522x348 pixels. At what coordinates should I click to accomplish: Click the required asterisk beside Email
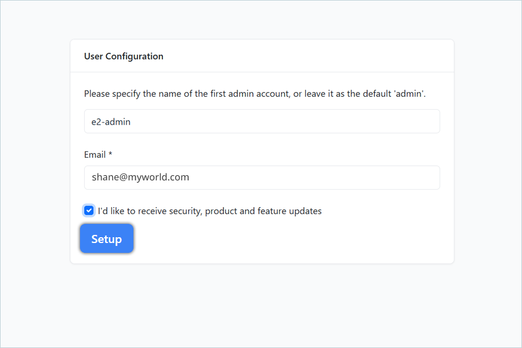pyautogui.click(x=111, y=155)
